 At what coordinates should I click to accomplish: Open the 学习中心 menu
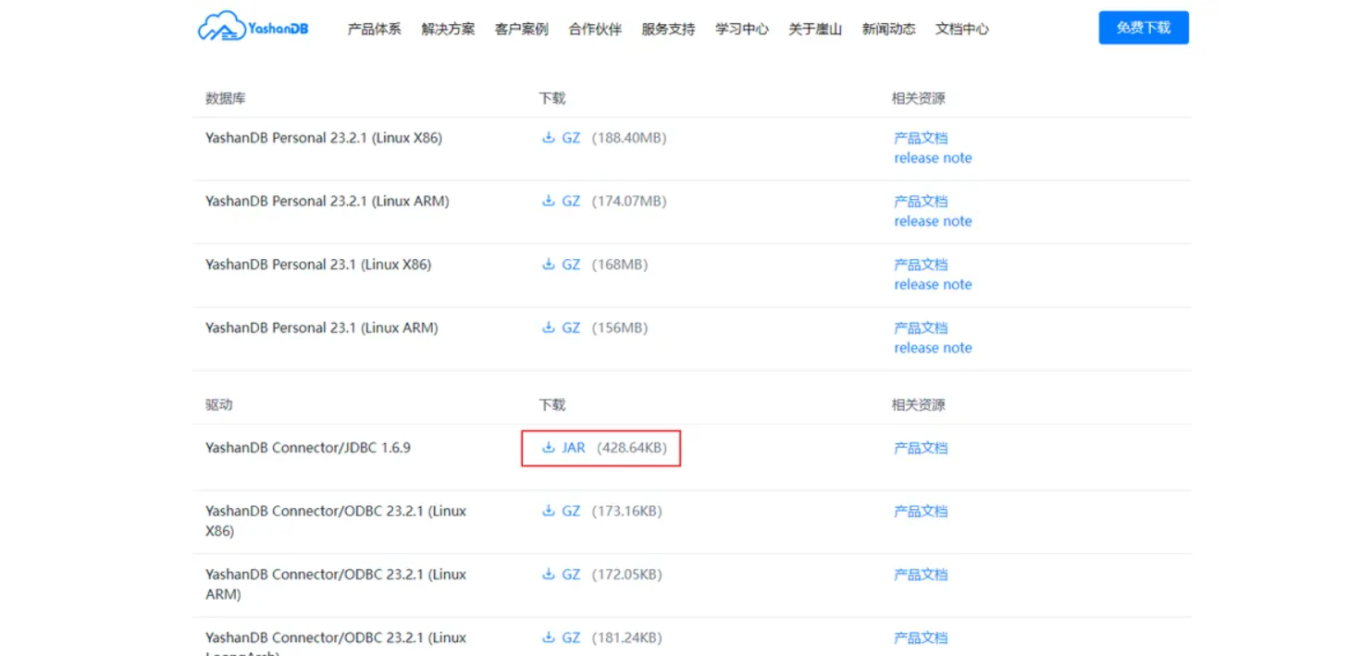[x=742, y=29]
